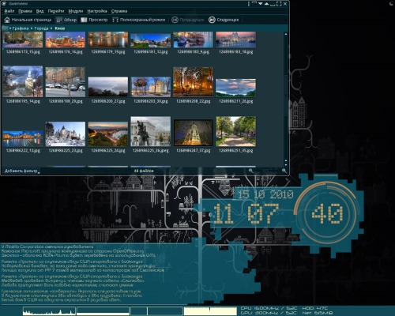Click filename 1268986225_36.jpeg
This screenshot has height=316, width=395.
coord(151,151)
